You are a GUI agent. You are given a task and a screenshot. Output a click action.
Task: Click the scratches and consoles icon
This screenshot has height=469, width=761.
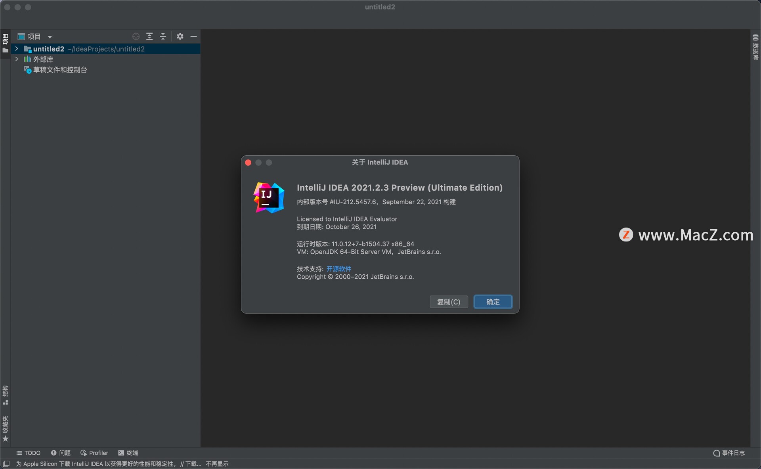coord(28,70)
